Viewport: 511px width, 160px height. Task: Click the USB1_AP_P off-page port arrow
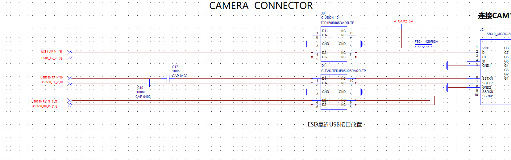coord(70,57)
